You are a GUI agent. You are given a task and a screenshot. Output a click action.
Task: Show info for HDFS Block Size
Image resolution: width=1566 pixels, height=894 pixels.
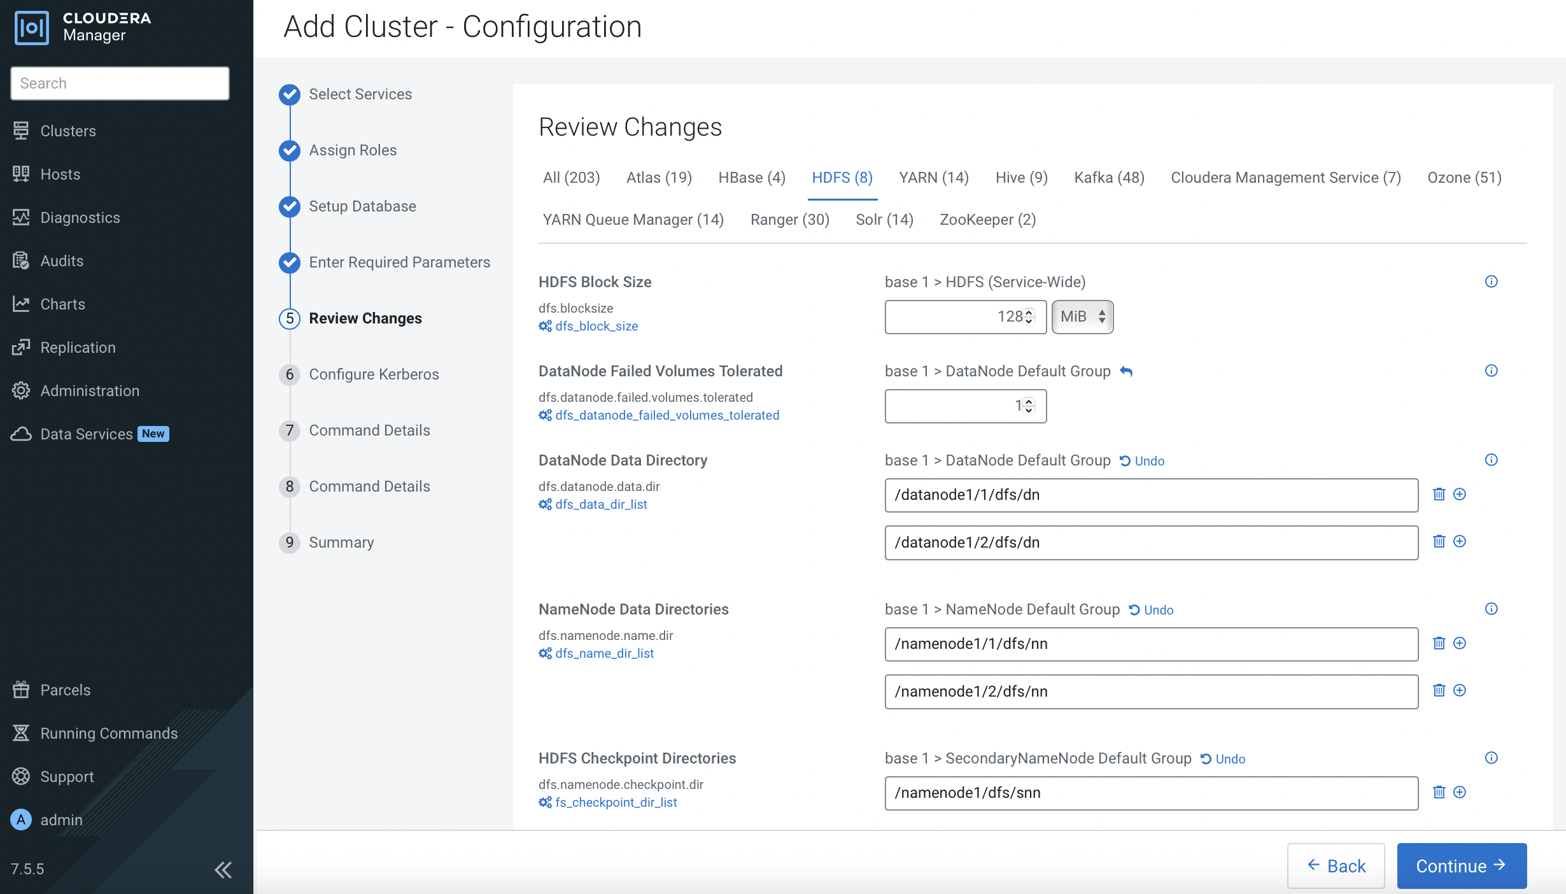pos(1491,281)
